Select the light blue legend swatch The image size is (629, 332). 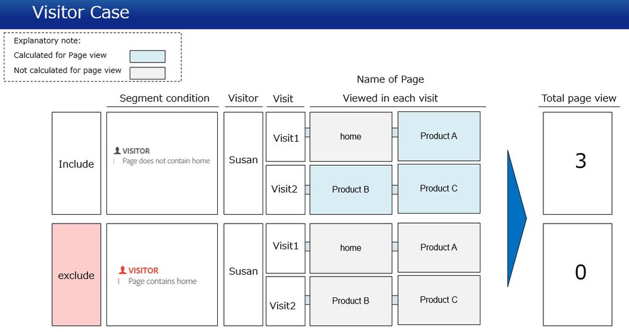point(147,57)
